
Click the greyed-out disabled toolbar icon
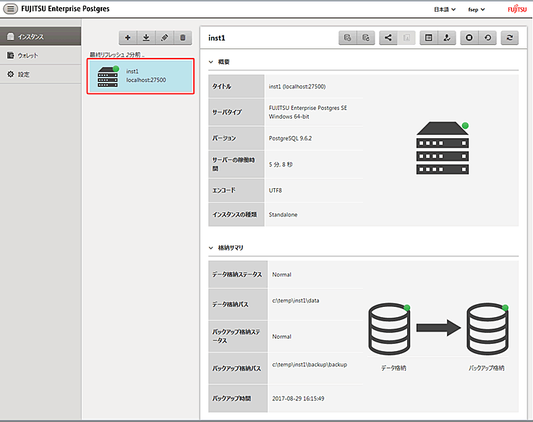[x=406, y=38]
